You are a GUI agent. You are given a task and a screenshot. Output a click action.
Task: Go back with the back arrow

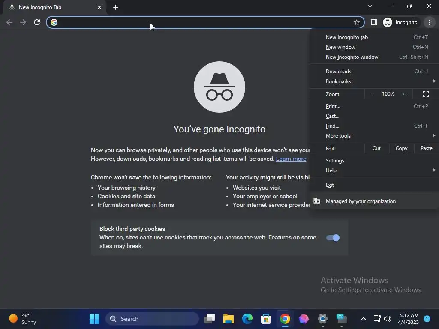[9, 22]
